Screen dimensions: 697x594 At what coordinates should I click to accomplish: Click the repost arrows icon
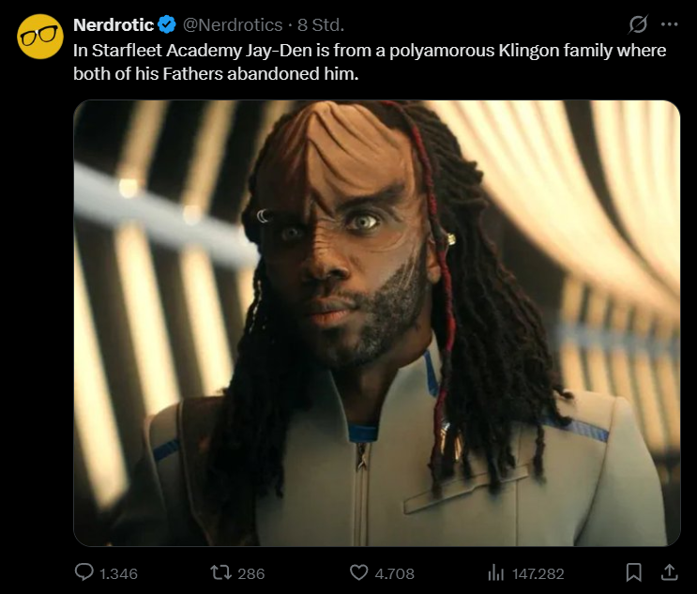[x=220, y=571]
